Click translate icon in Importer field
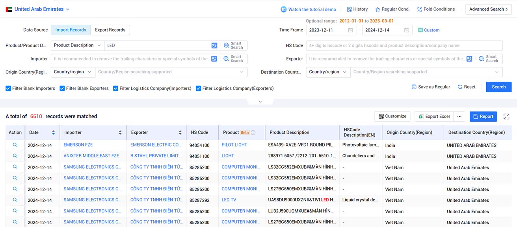Image resolution: width=517 pixels, height=227 pixels. point(214,59)
